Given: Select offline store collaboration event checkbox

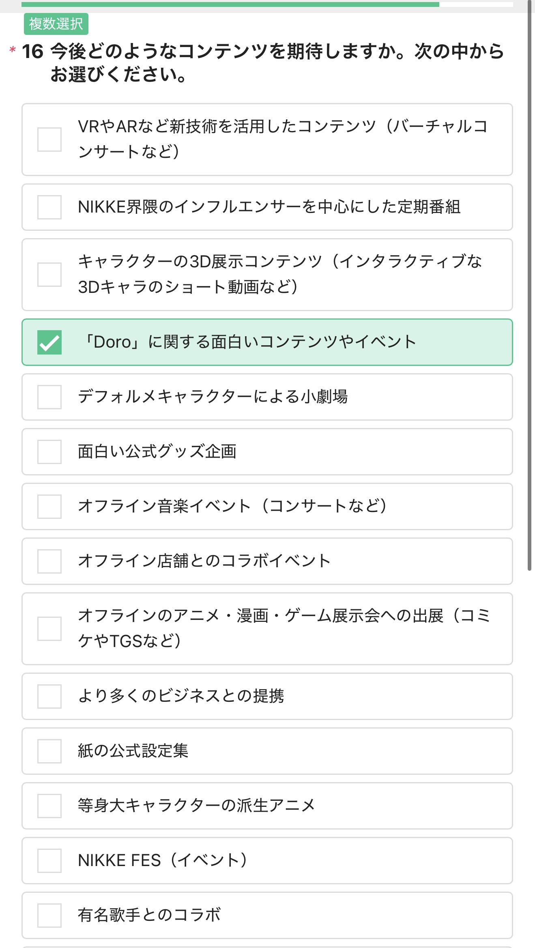Looking at the screenshot, I should (49, 561).
